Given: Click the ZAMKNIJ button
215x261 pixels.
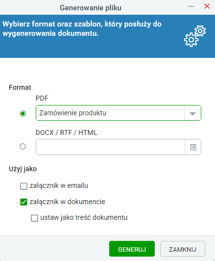Looking at the screenshot, I should pyautogui.click(x=183, y=249).
